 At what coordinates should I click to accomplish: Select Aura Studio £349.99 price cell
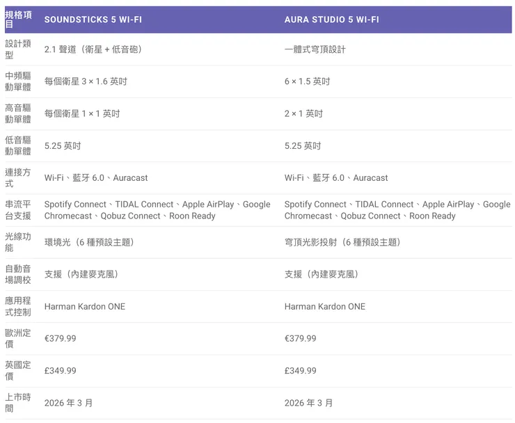coord(300,370)
